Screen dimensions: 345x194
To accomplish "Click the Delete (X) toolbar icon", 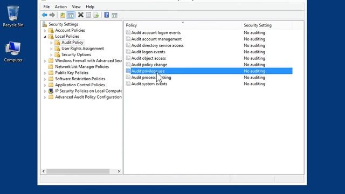I will tap(81, 15).
